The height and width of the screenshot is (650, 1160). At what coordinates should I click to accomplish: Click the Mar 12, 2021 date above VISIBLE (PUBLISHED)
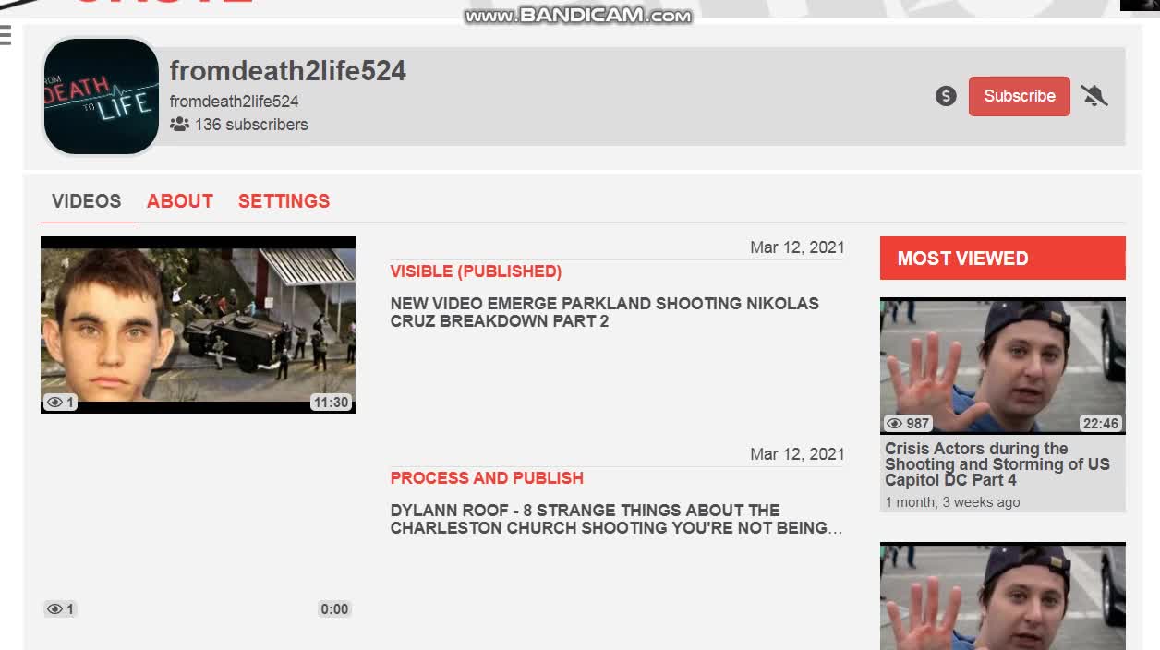(797, 247)
